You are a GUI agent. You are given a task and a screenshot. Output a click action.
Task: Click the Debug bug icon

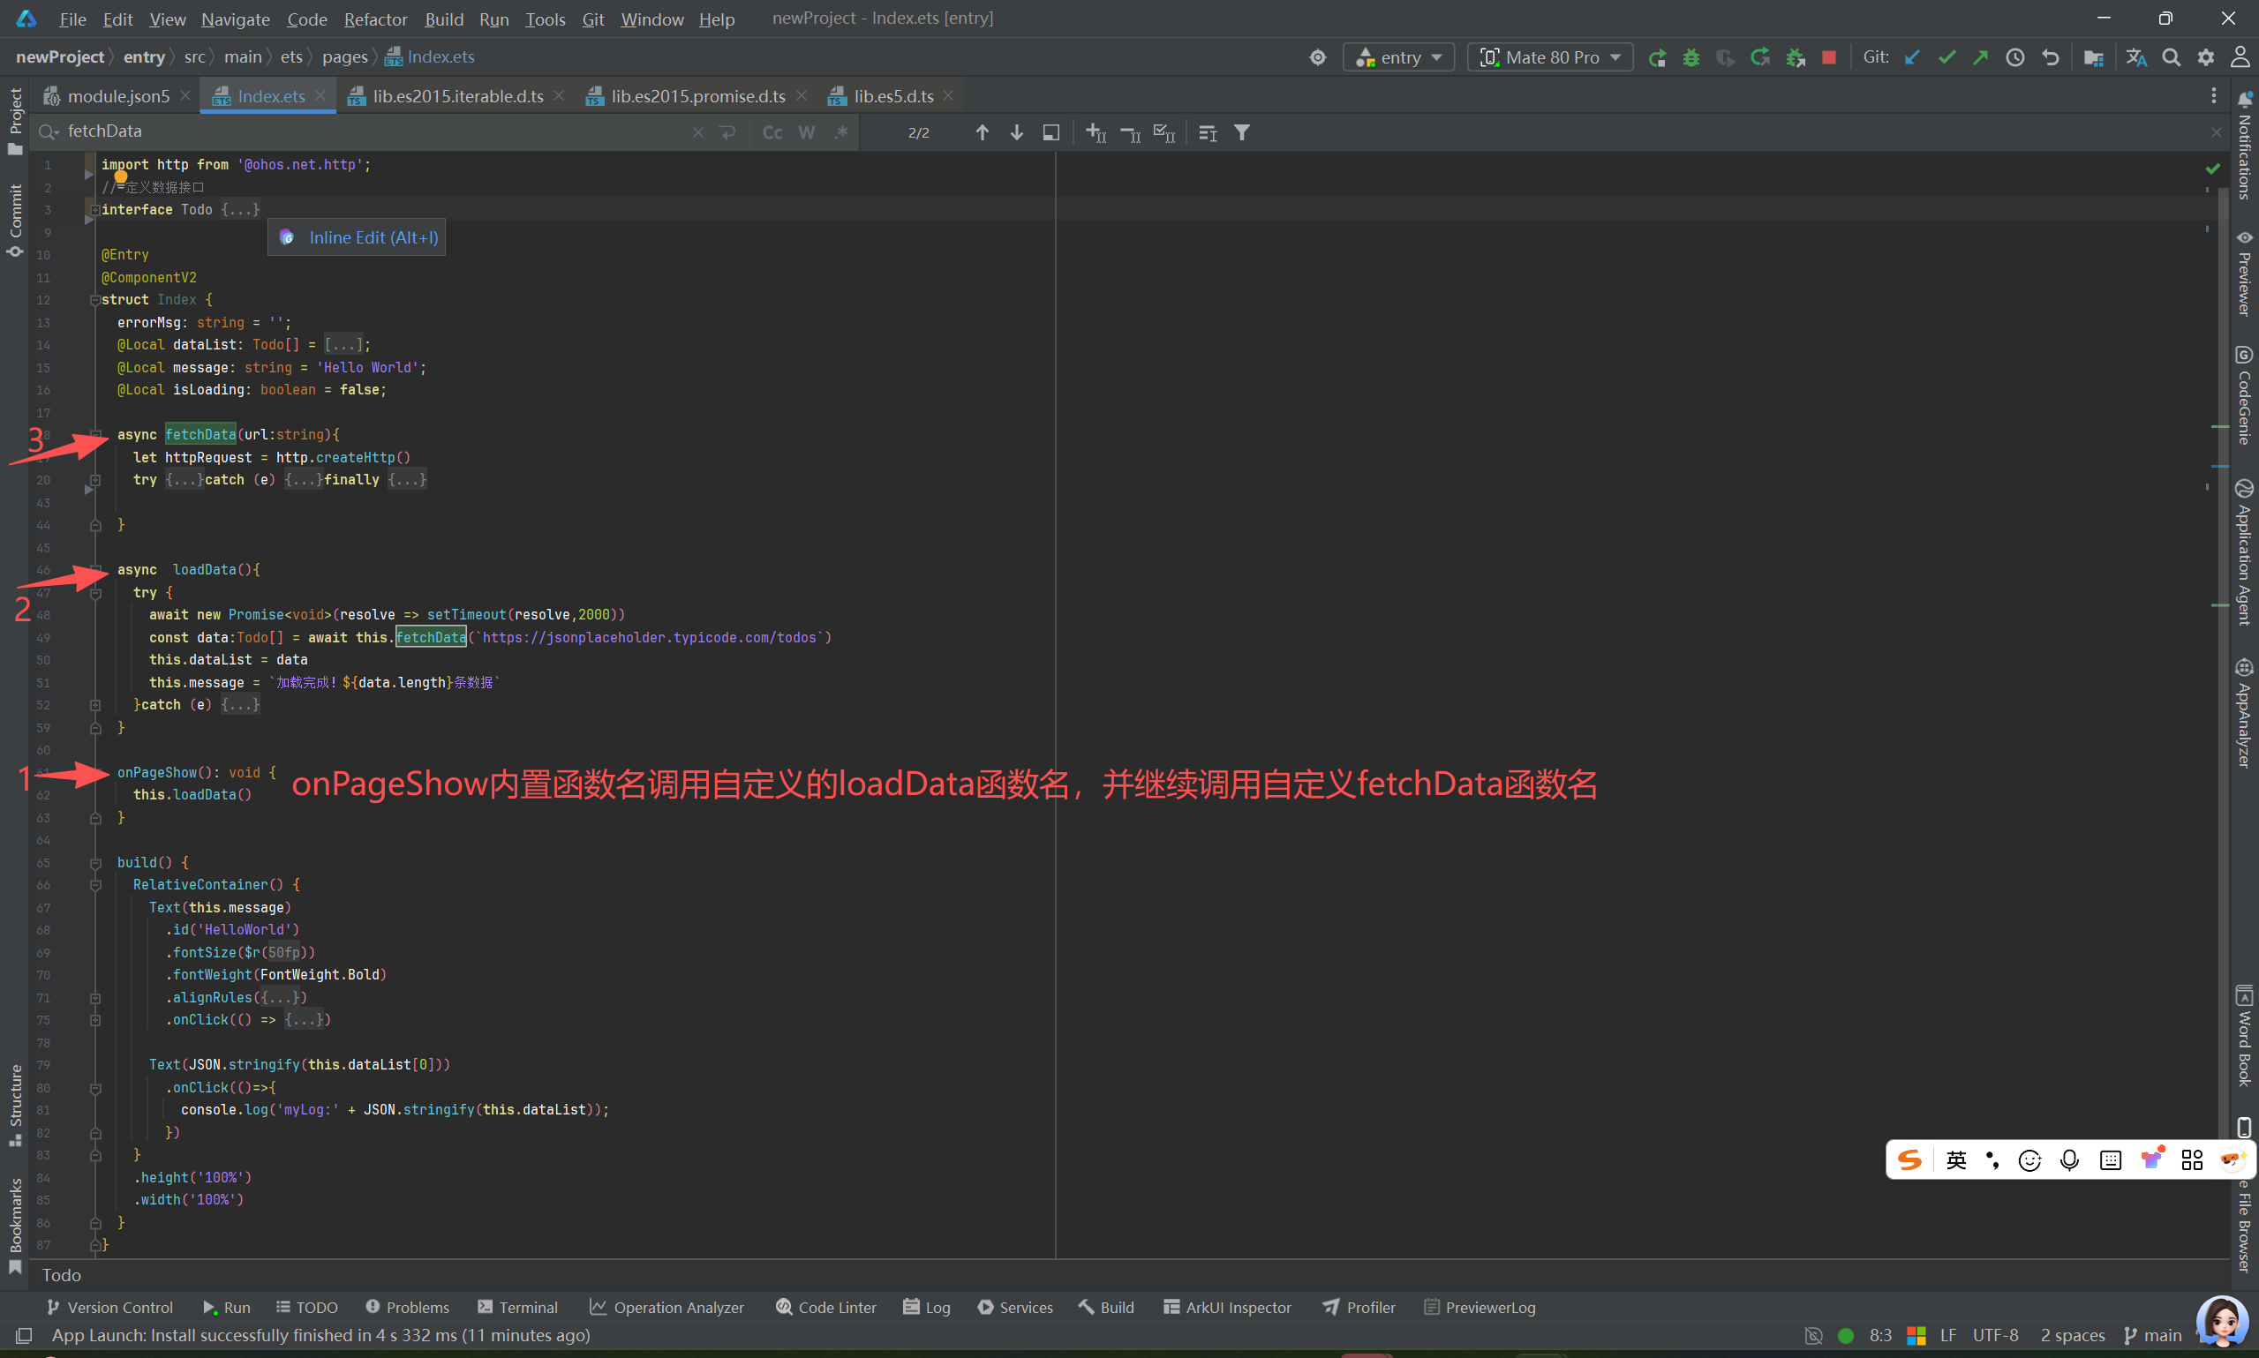point(1690,57)
